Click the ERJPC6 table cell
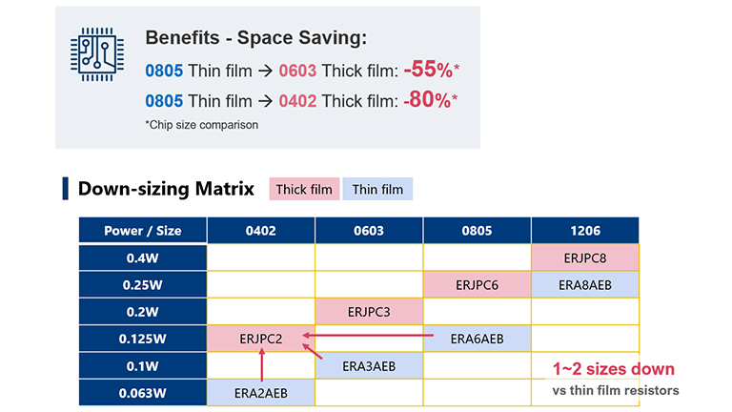 point(477,283)
